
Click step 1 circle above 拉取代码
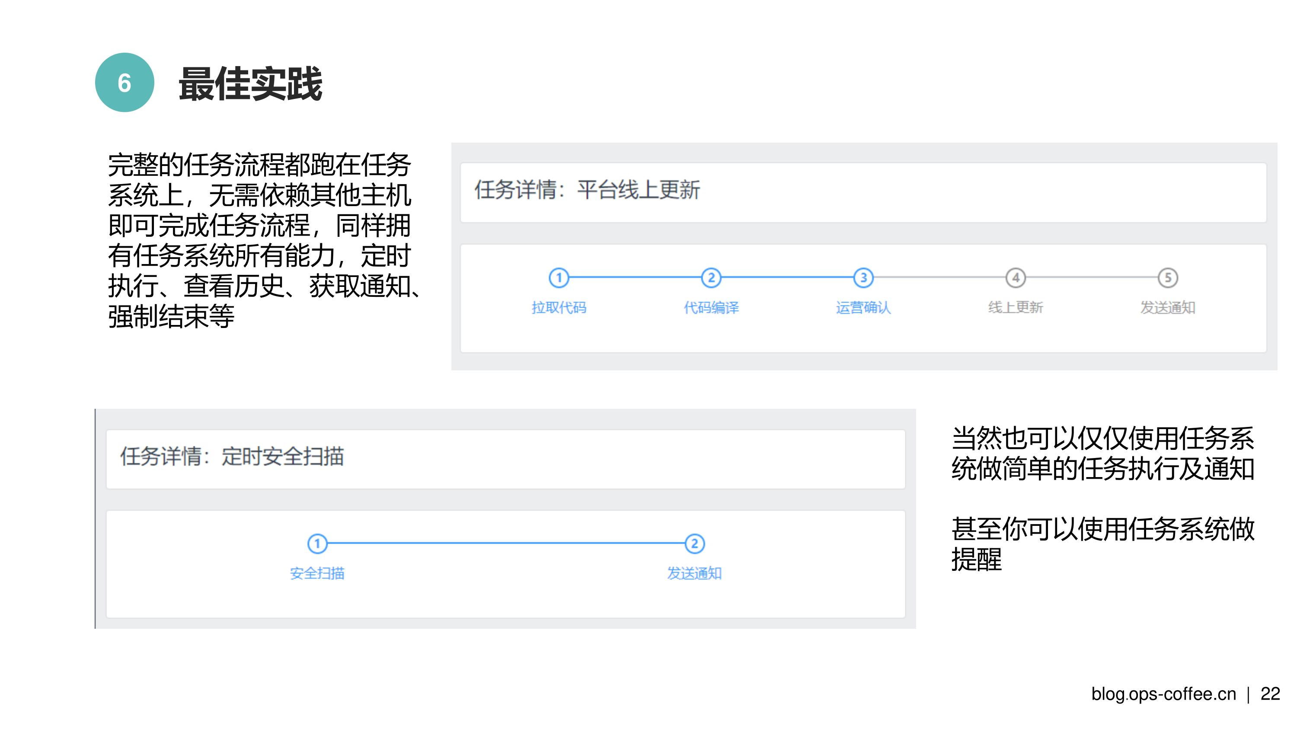(559, 278)
